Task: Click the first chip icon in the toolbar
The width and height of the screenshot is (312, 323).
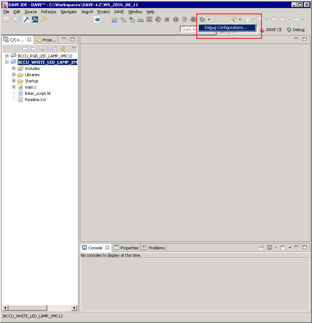Action: (158, 19)
